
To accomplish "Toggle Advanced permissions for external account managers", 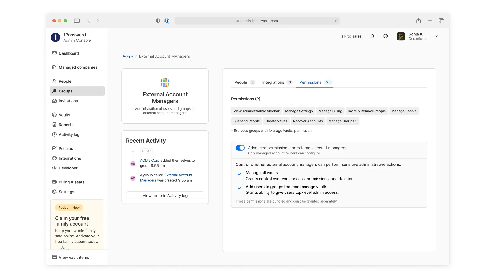I will 240,148.
